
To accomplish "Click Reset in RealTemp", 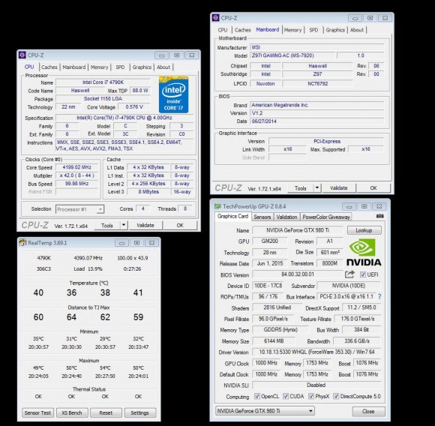I will 106,412.
